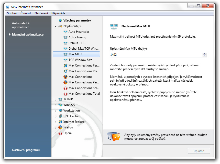Open the Soubor menu
220x164 pixels.
click(12, 13)
